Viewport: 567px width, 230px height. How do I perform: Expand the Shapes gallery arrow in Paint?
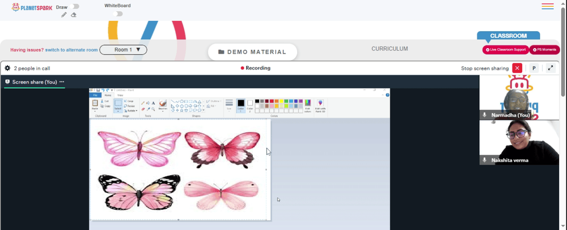coord(204,110)
